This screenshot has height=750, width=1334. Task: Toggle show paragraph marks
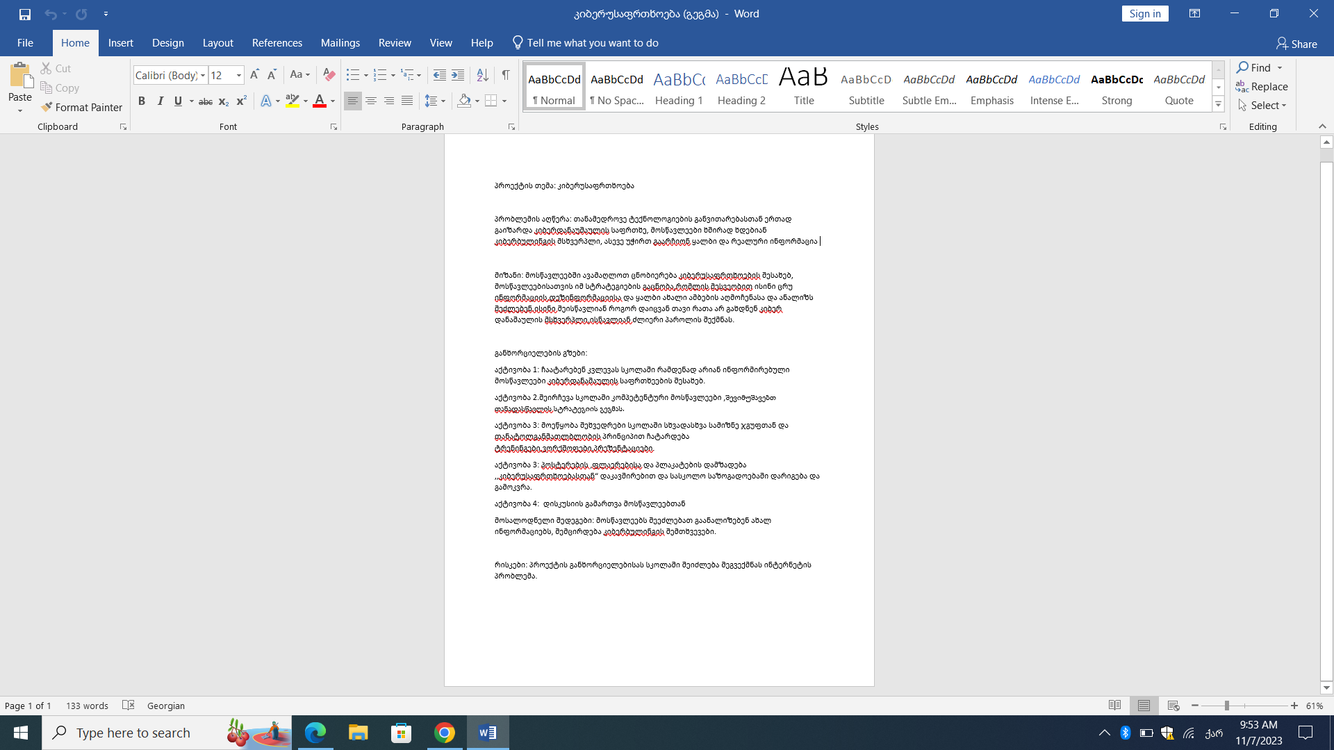pos(506,75)
